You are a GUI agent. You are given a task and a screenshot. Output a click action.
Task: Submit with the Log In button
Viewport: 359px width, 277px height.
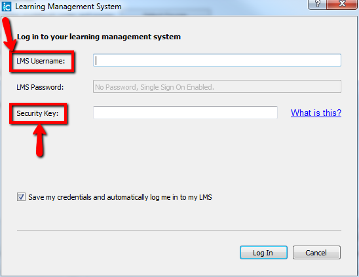(x=263, y=253)
